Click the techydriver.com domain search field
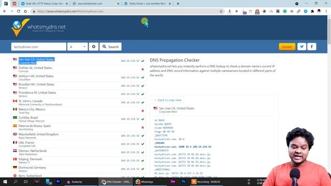Screen dimensions: 331x186 pyautogui.click(x=39, y=47)
